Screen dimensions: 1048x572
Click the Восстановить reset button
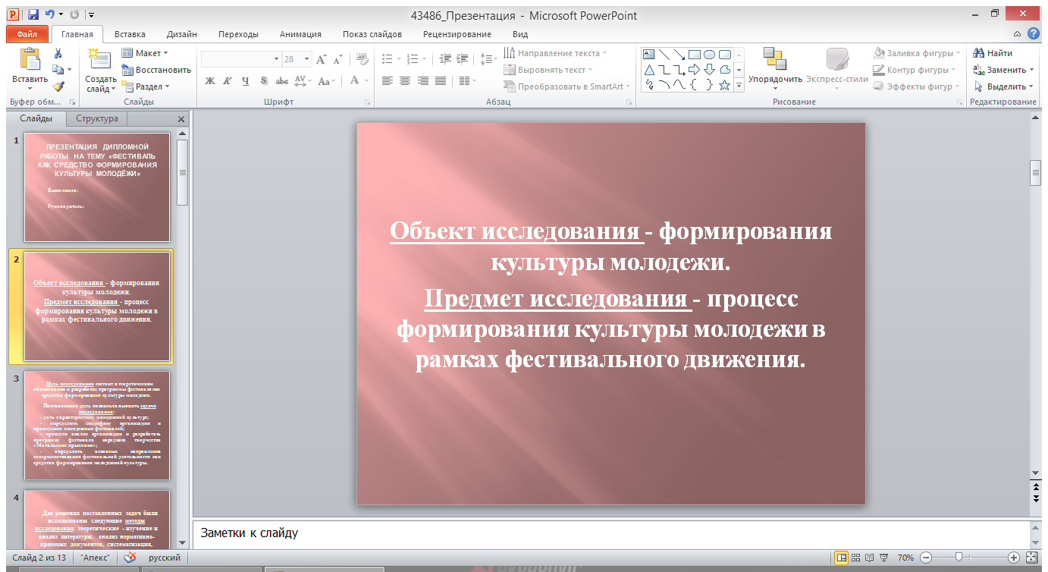point(156,70)
